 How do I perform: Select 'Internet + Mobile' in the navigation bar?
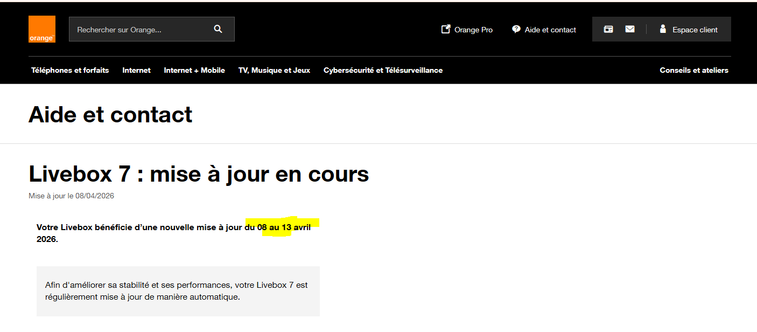(194, 70)
